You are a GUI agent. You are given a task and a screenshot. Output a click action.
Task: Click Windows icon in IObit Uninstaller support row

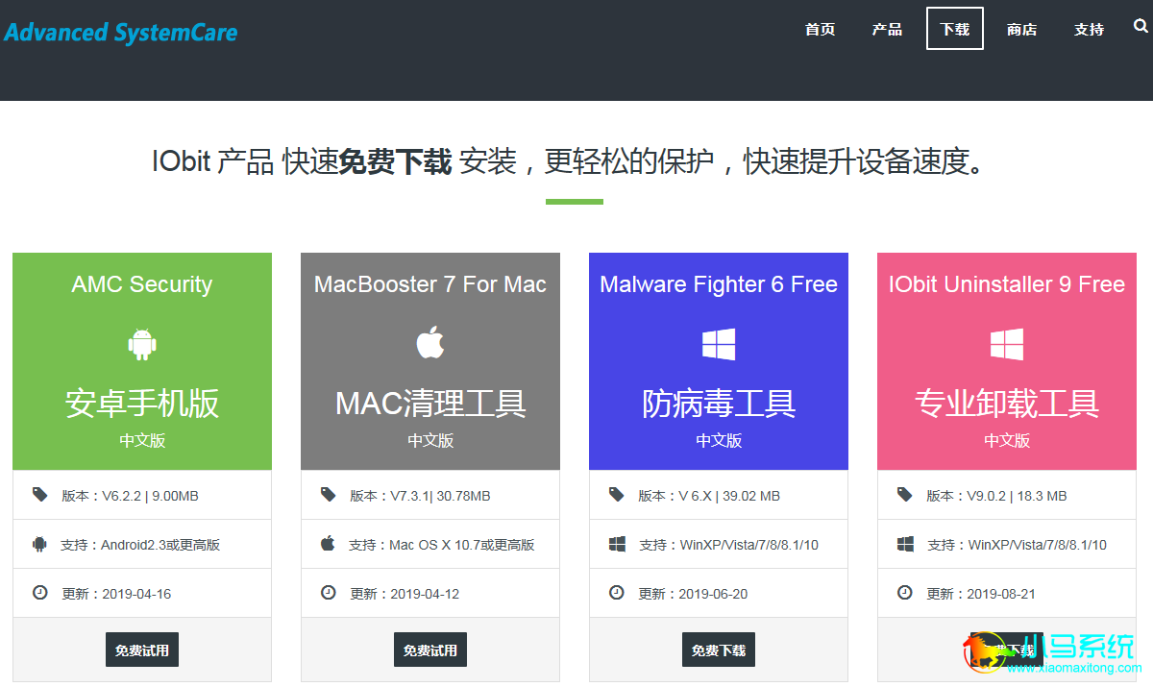coord(905,544)
